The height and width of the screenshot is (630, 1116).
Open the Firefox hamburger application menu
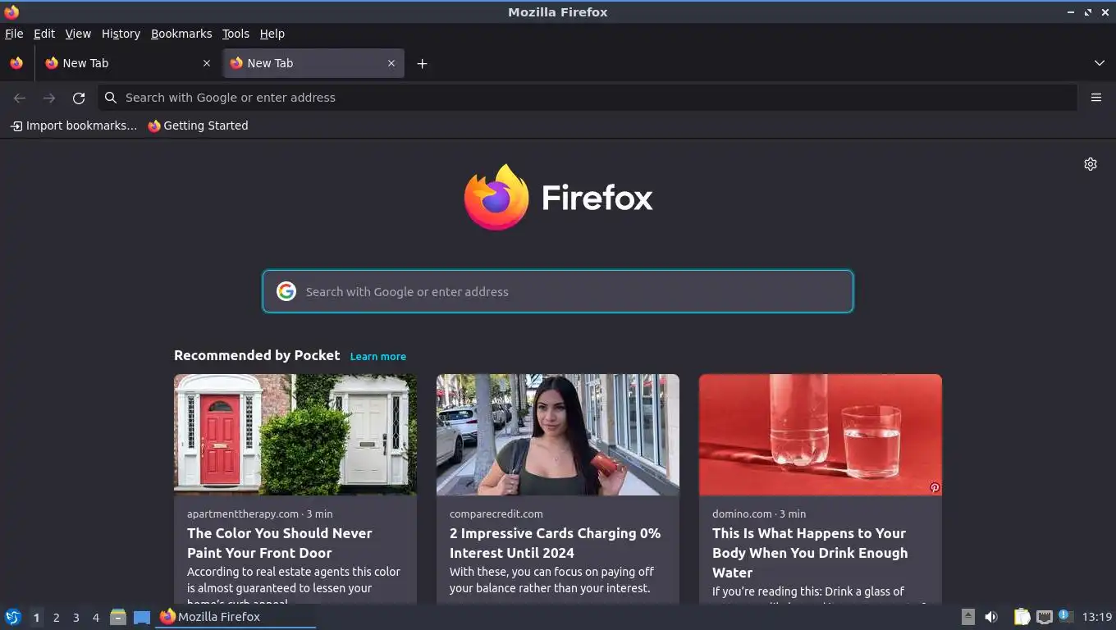coord(1095,98)
